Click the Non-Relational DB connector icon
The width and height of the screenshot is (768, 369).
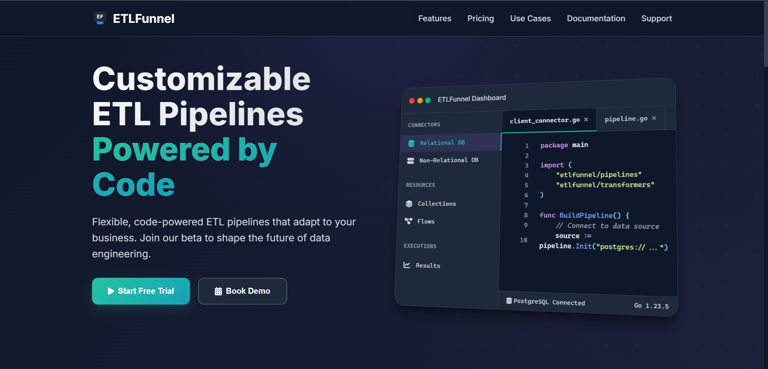(411, 160)
